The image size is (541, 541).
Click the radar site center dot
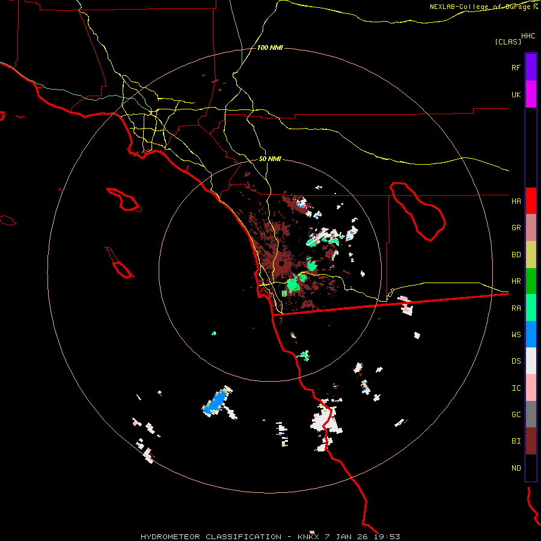tap(281, 264)
